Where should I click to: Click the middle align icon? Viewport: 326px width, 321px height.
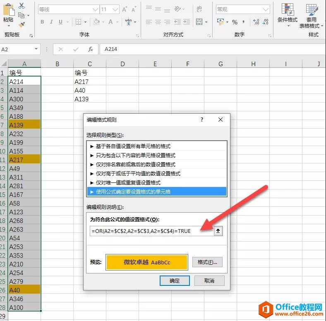pyautogui.click(x=158, y=9)
